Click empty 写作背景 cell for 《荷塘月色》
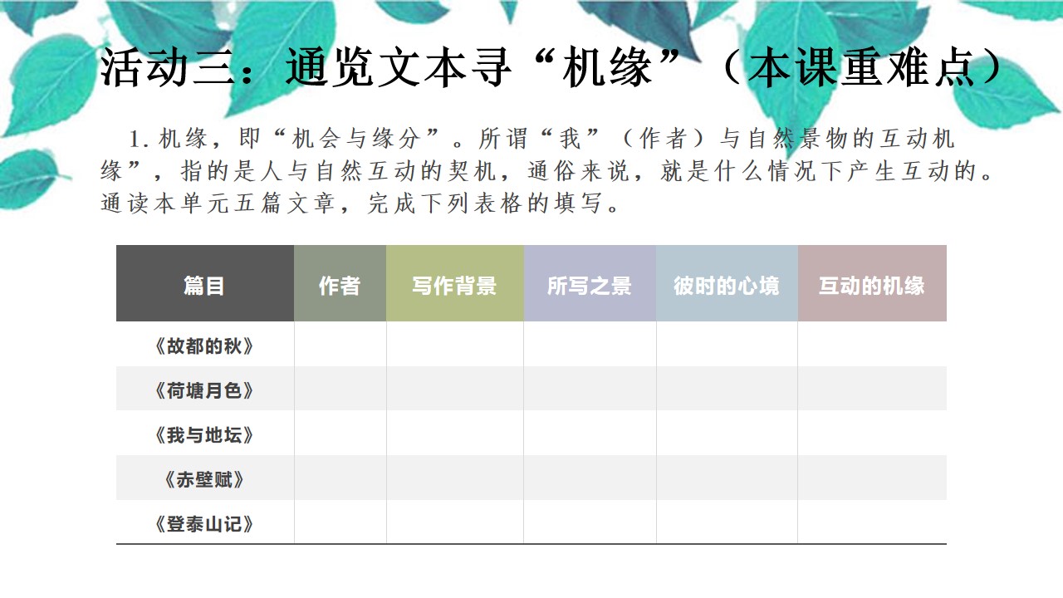This screenshot has height=598, width=1063. pos(454,389)
